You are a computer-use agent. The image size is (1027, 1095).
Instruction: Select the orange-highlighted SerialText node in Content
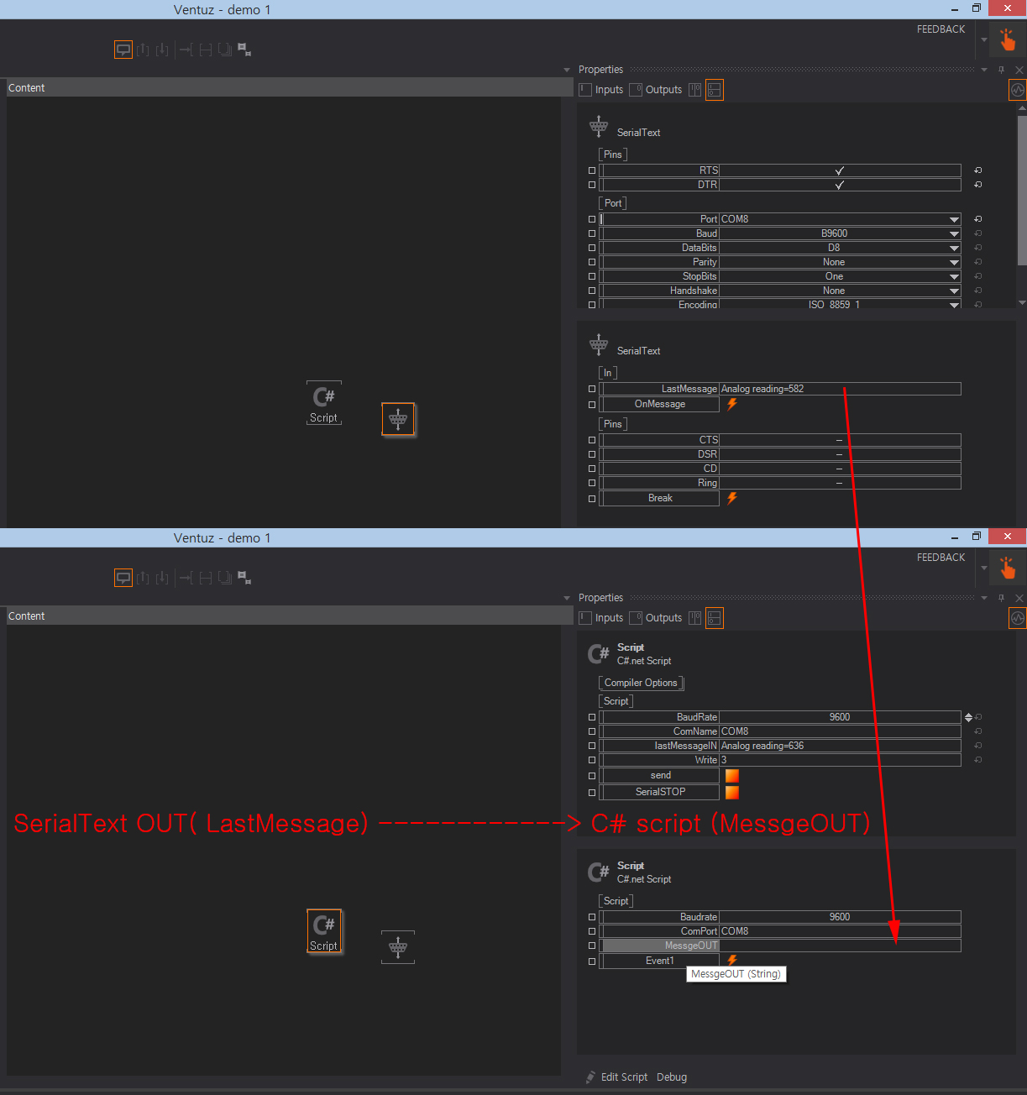coord(398,419)
